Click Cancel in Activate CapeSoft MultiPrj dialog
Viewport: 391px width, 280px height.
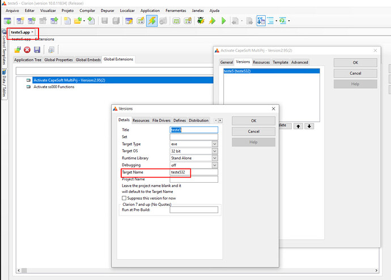[355, 73]
